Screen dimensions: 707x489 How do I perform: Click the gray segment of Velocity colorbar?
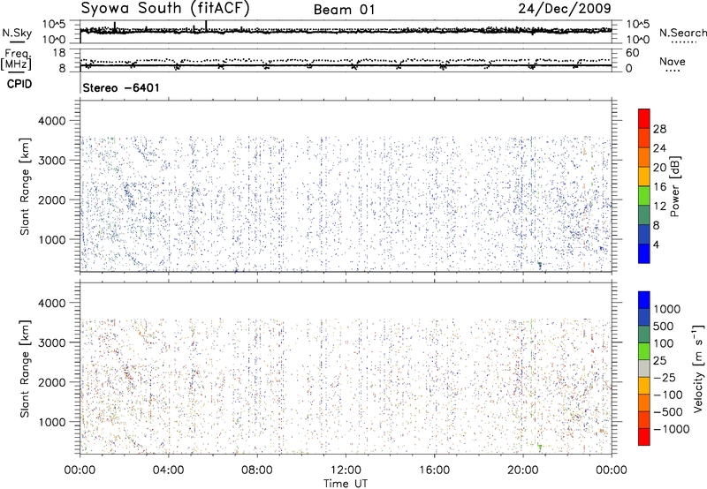pos(644,368)
